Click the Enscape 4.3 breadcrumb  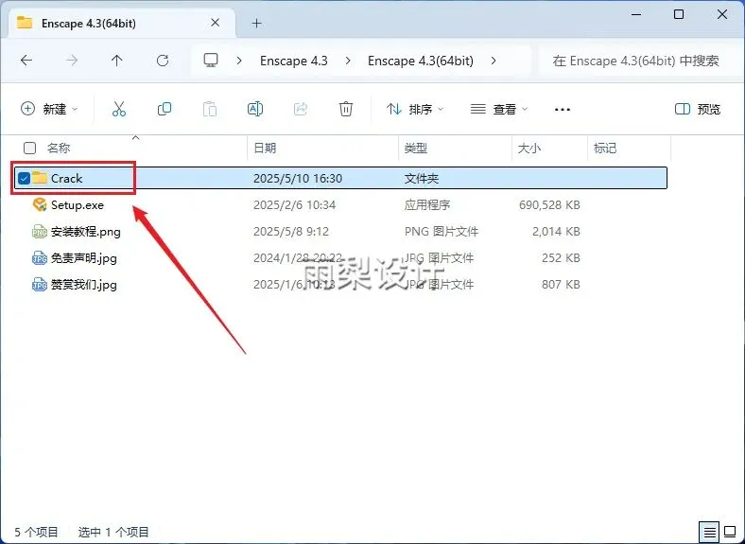tap(294, 61)
